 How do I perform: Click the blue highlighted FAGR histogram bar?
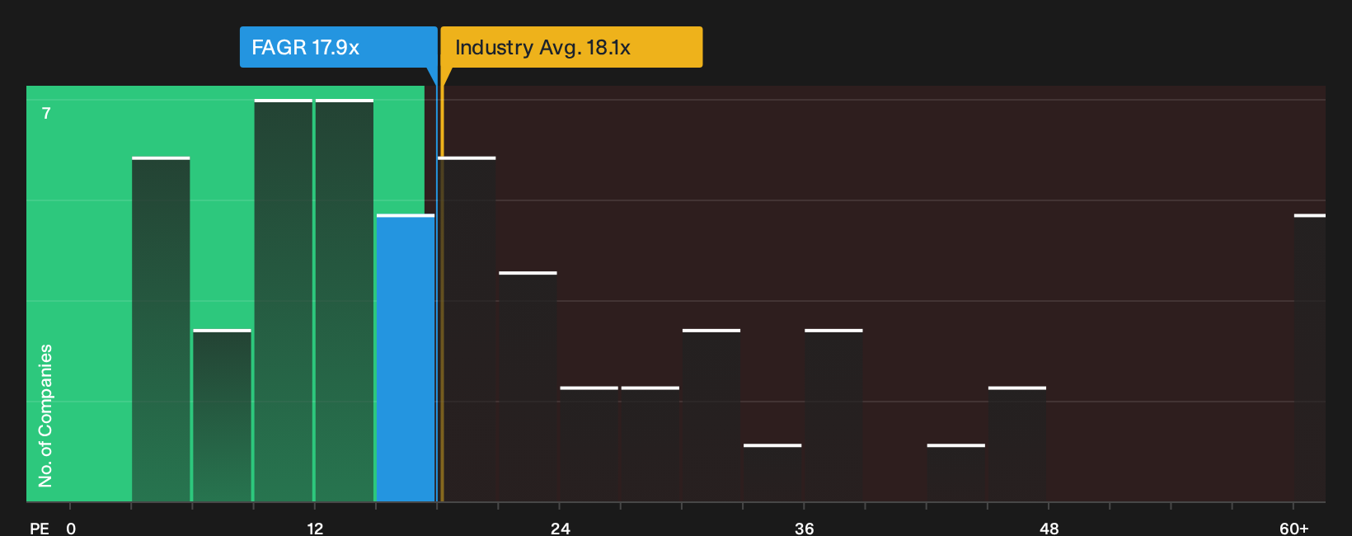pyautogui.click(x=406, y=358)
